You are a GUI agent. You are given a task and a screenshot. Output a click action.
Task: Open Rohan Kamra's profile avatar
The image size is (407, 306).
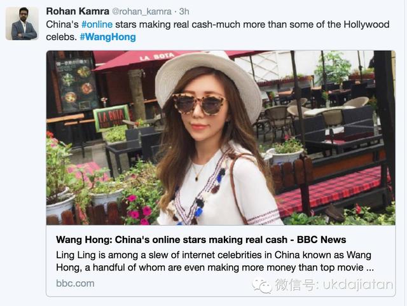point(22,24)
